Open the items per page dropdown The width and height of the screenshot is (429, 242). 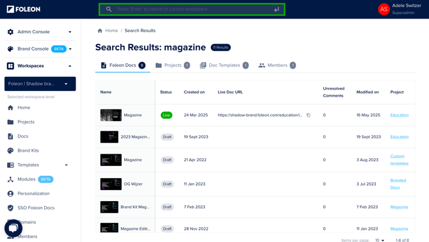tap(380, 240)
